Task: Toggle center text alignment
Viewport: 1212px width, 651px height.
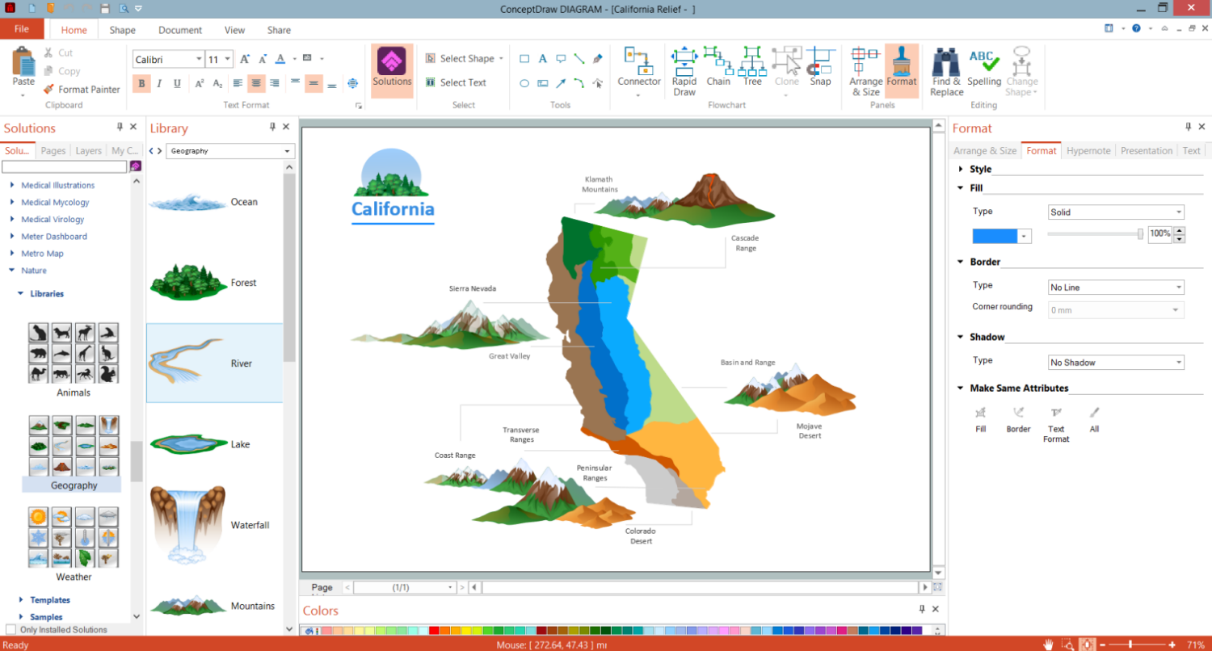Action: [x=256, y=83]
